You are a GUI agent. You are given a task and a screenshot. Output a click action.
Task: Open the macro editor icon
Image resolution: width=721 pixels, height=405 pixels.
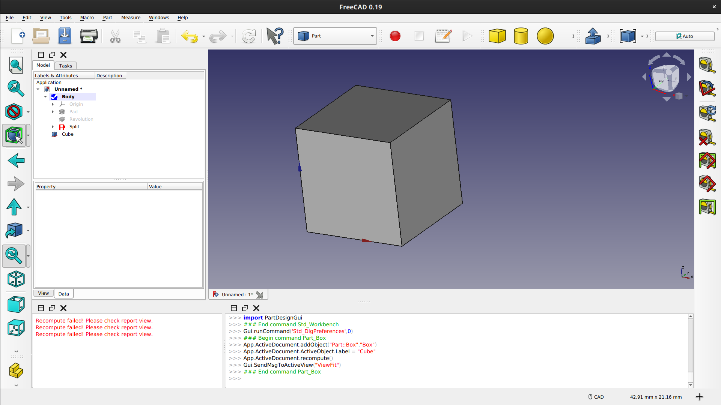443,36
